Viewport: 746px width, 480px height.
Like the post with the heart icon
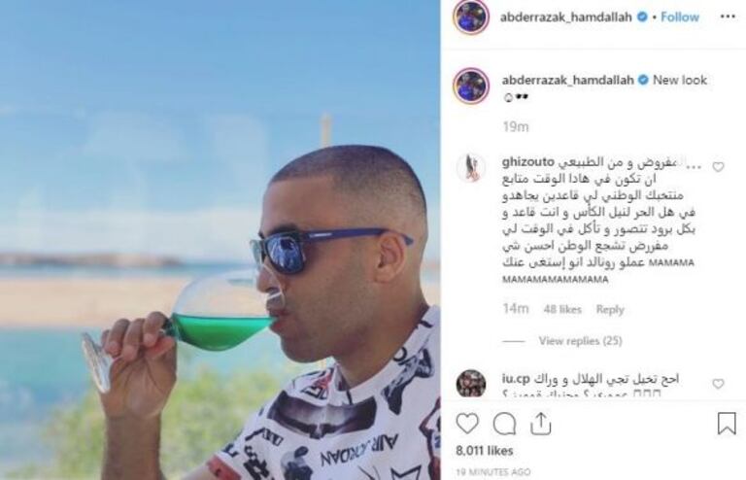467,424
